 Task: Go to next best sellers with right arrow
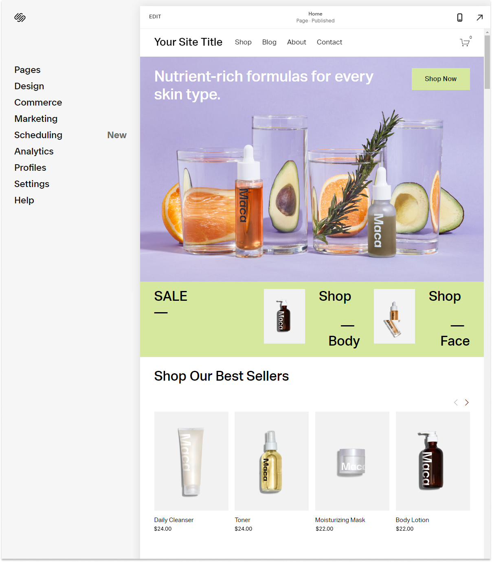pos(467,403)
